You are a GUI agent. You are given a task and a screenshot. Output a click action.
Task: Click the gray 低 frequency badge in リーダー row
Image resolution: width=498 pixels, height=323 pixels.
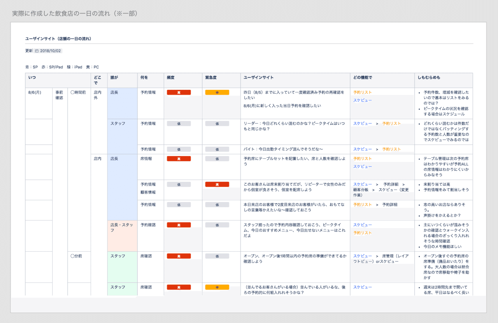tap(179, 124)
